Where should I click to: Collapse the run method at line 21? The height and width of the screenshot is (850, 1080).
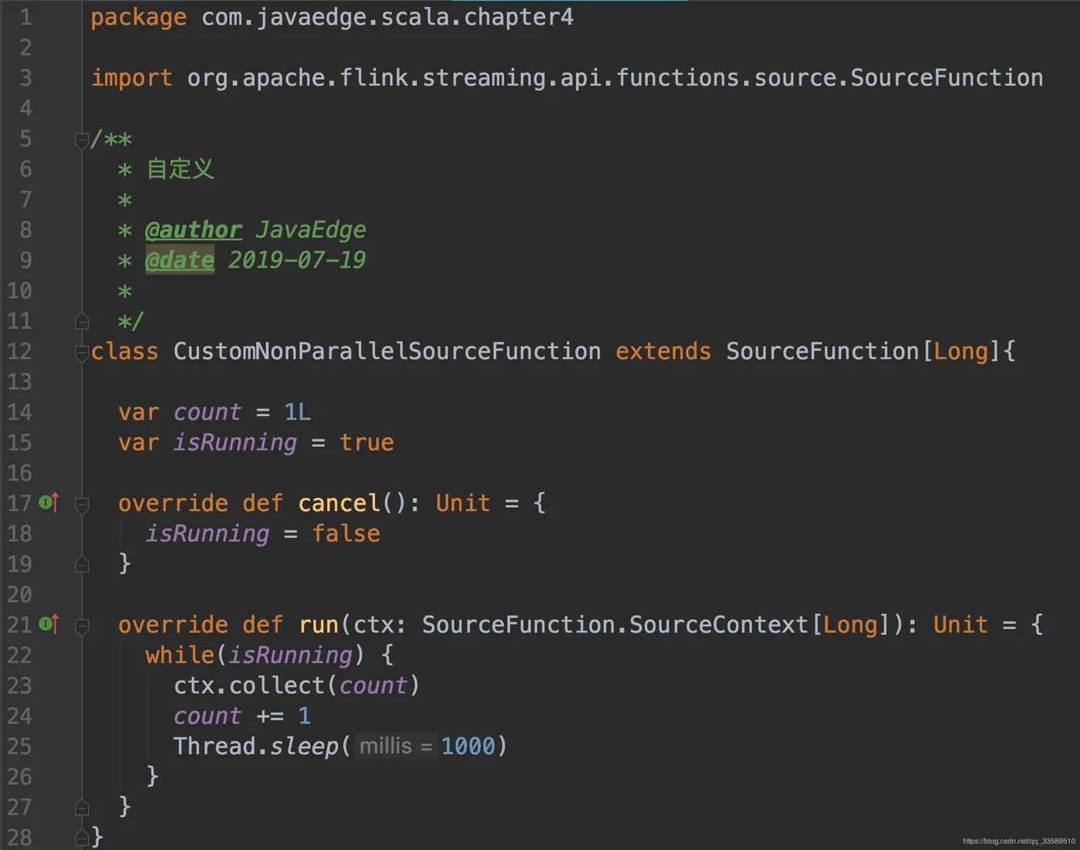click(82, 626)
